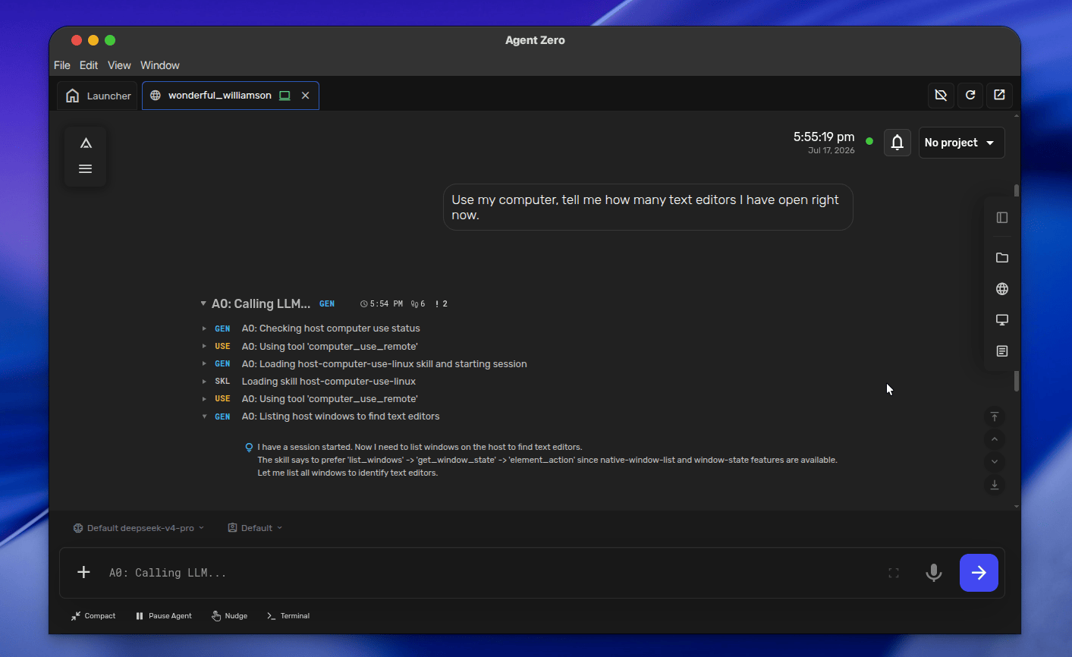1072x657 pixels.
Task: Open in external window icon
Action: [999, 95]
